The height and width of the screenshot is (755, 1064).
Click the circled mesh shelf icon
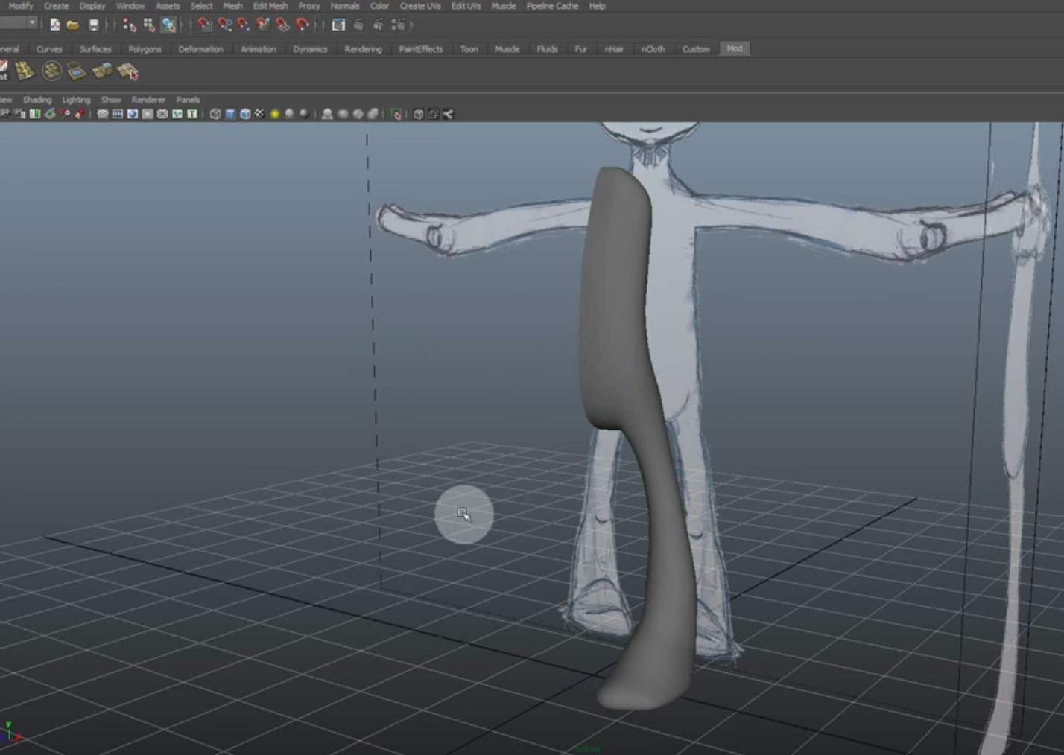[x=51, y=71]
